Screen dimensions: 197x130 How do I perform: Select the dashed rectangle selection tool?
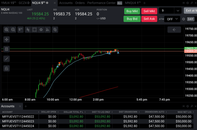34,29
